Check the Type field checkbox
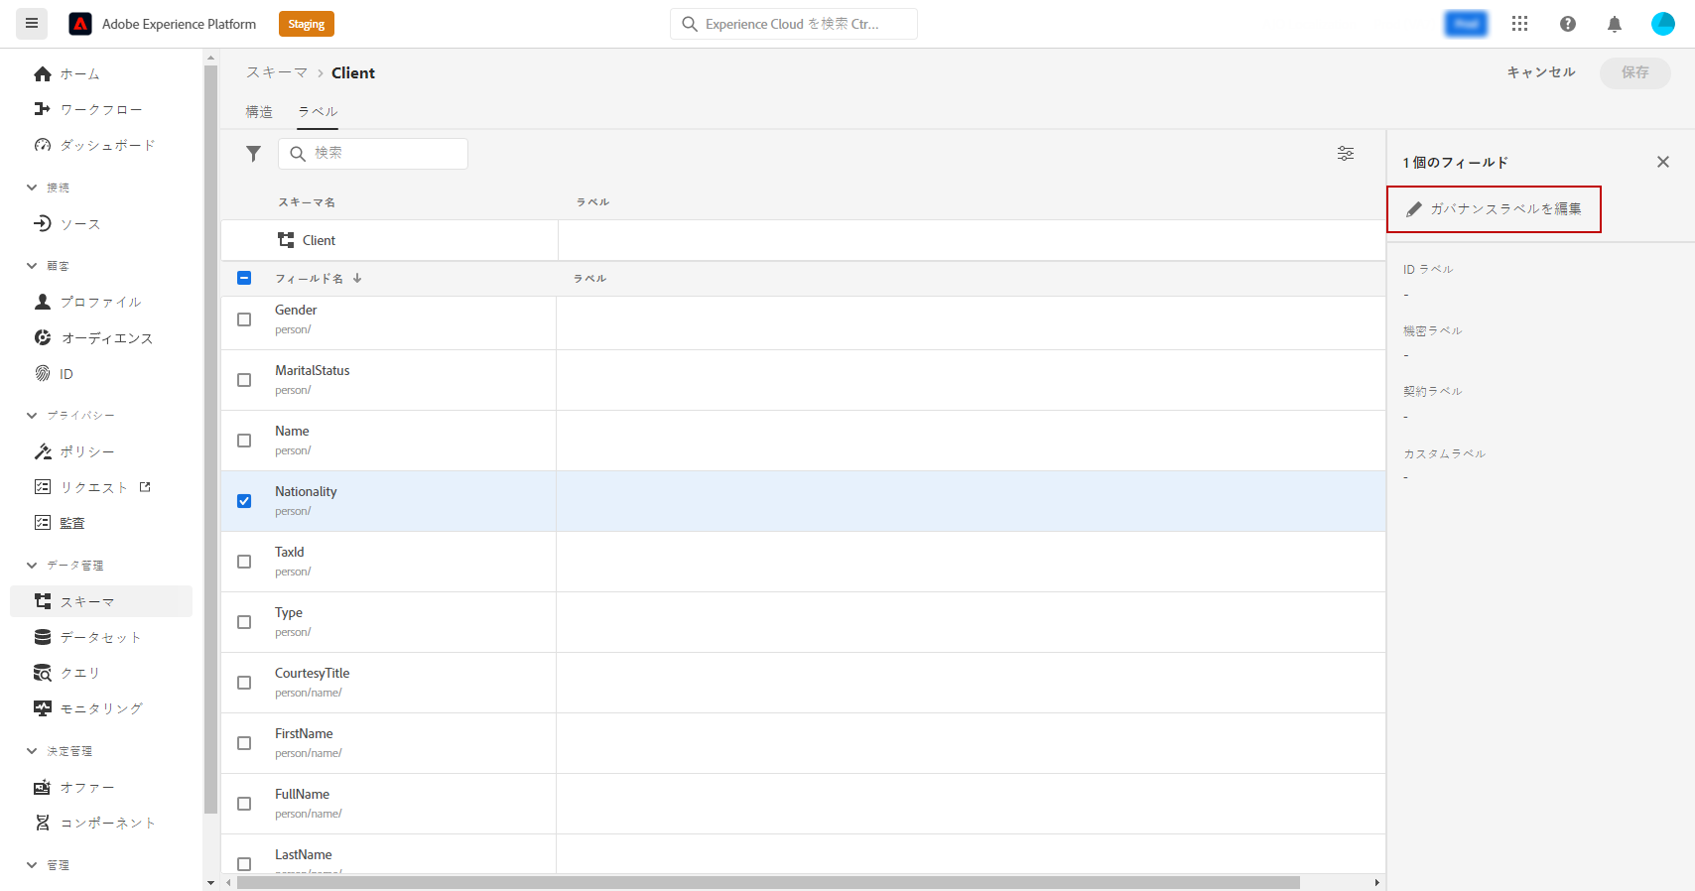Viewport: 1695px width, 891px height. tap(244, 622)
